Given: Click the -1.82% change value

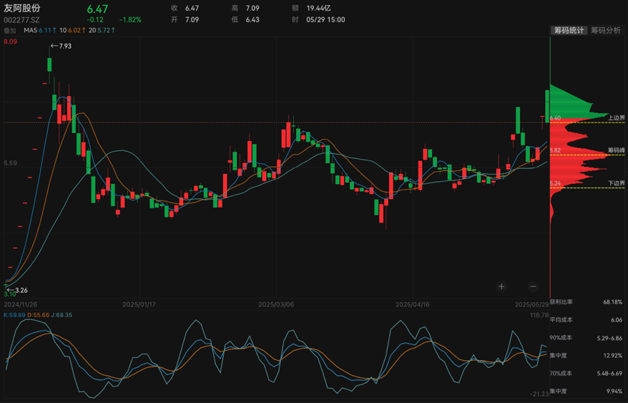Looking at the screenshot, I should (130, 19).
